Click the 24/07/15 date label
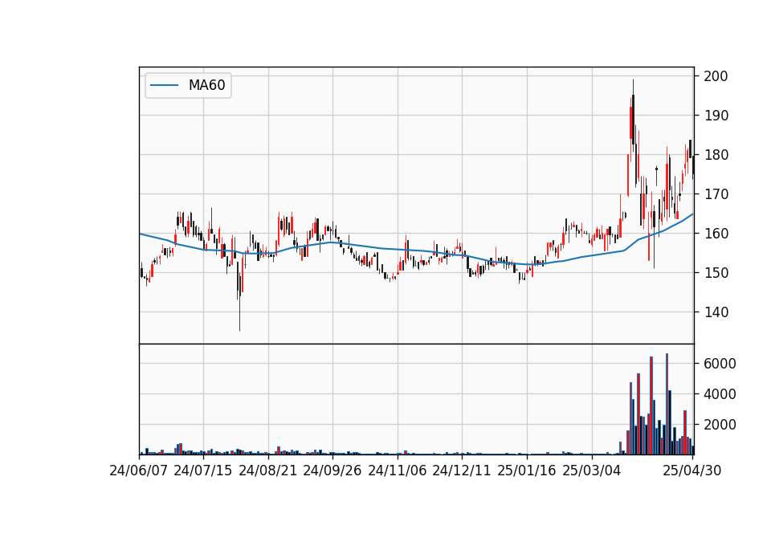The image size is (771, 554). tap(203, 470)
